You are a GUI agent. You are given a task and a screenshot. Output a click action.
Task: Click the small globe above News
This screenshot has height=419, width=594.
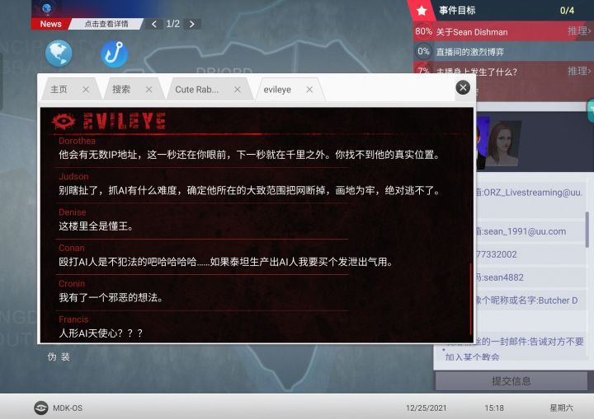pyautogui.click(x=47, y=8)
